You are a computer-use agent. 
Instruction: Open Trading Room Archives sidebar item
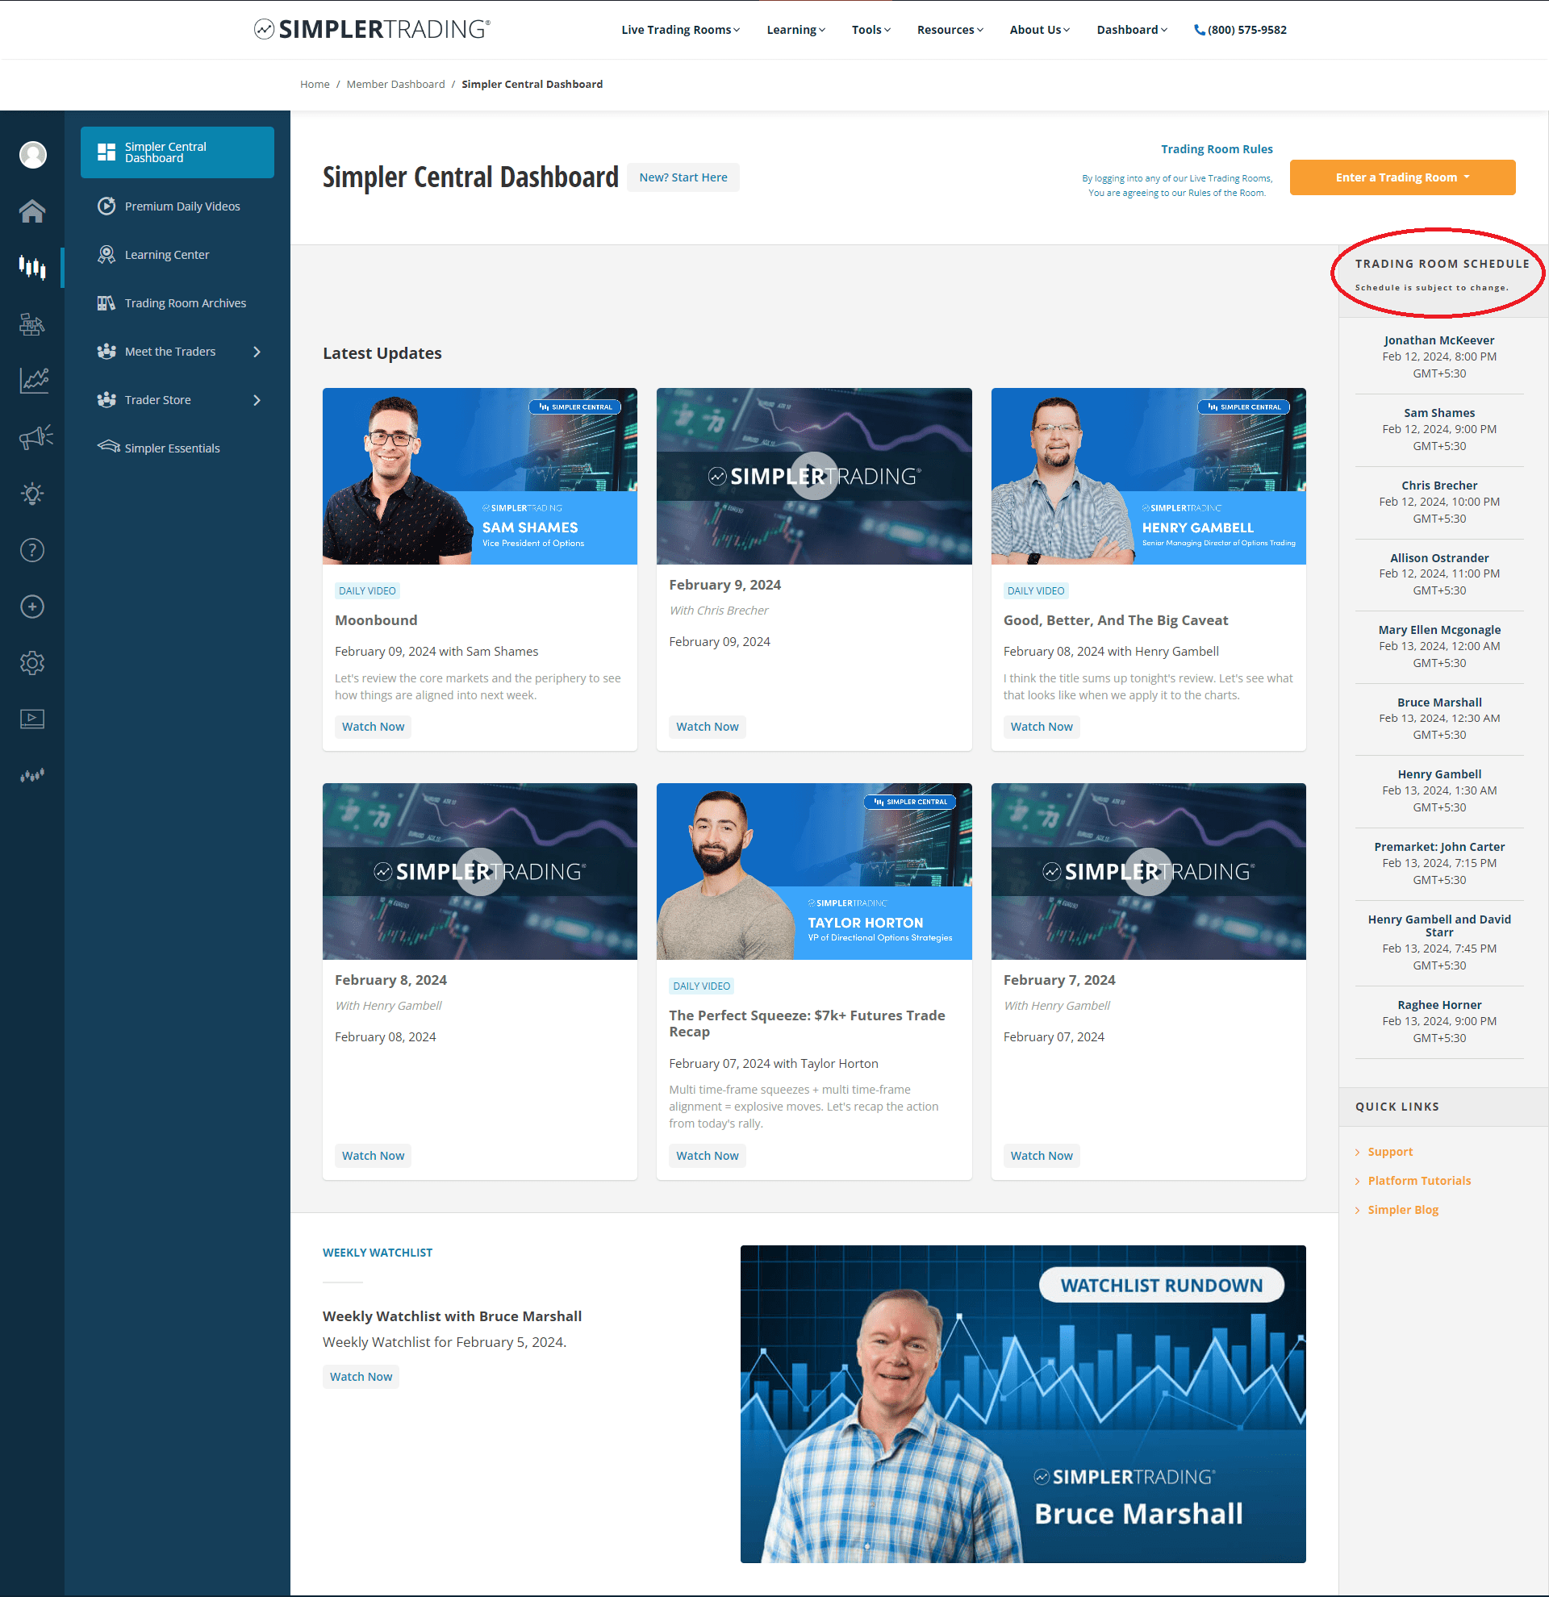coord(185,303)
